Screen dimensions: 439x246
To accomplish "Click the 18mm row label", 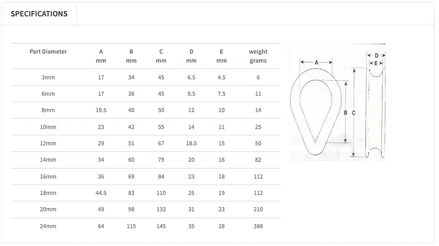I will pos(48,193).
